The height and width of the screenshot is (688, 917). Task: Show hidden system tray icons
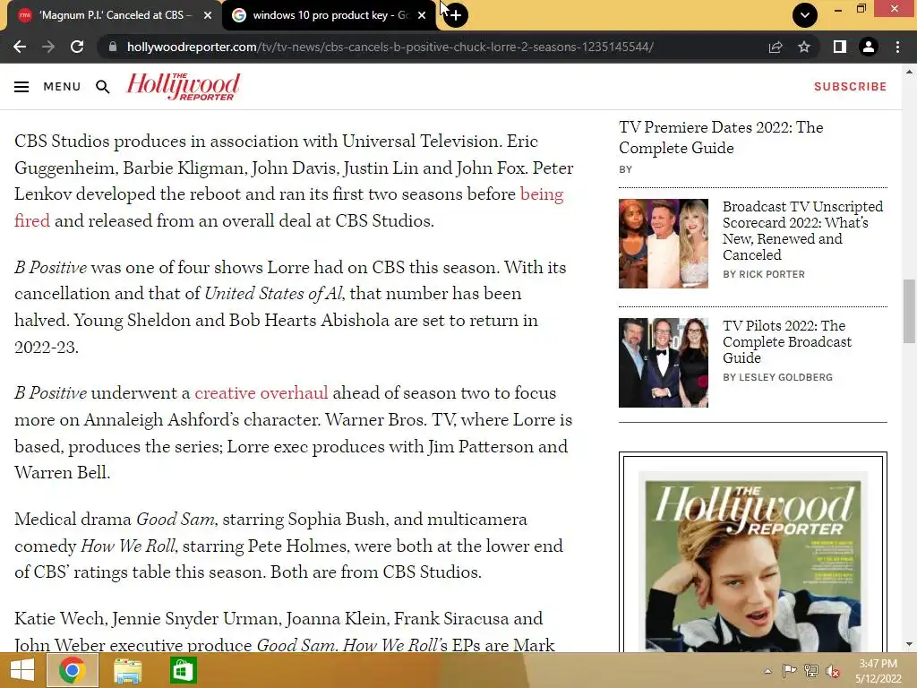[767, 671]
